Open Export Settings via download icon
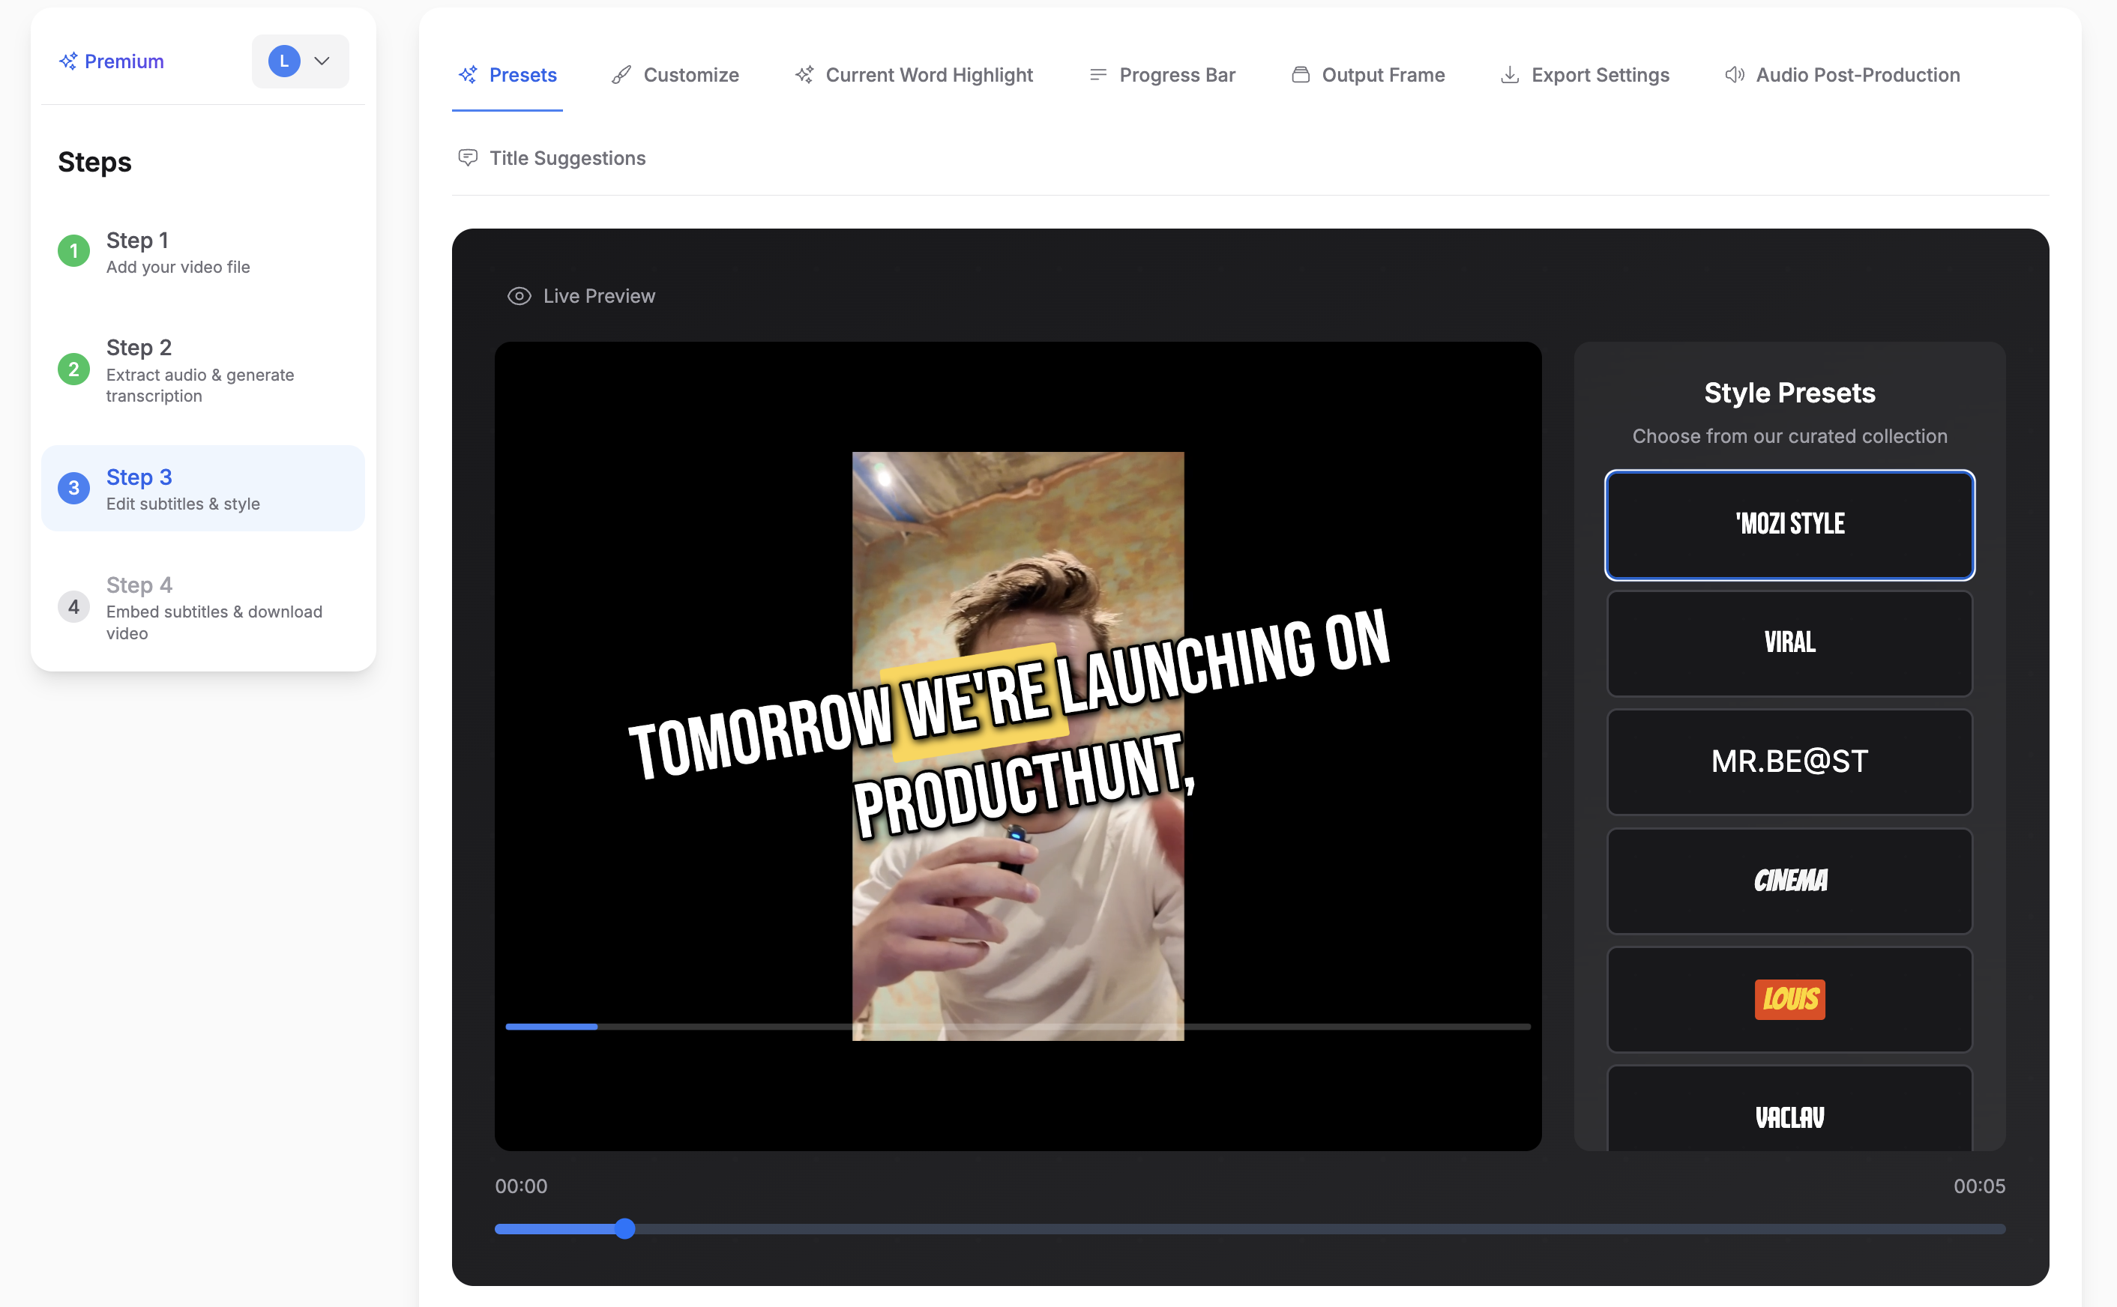The height and width of the screenshot is (1307, 2117). click(1509, 74)
